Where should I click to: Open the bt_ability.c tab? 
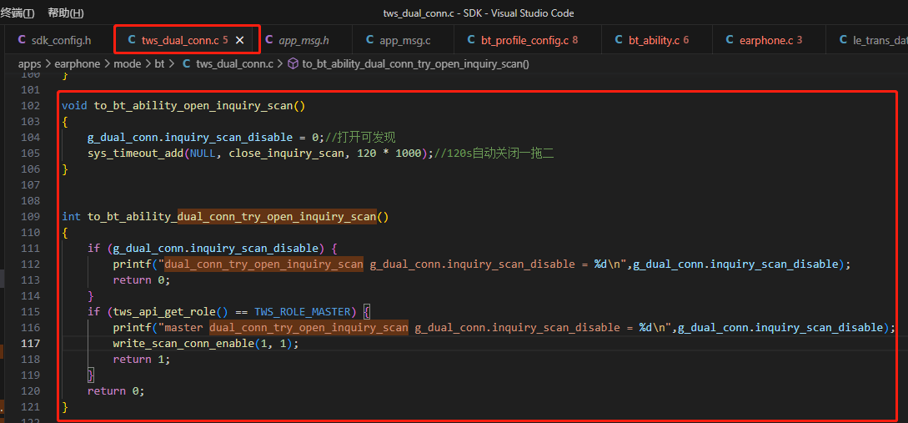[x=656, y=40]
